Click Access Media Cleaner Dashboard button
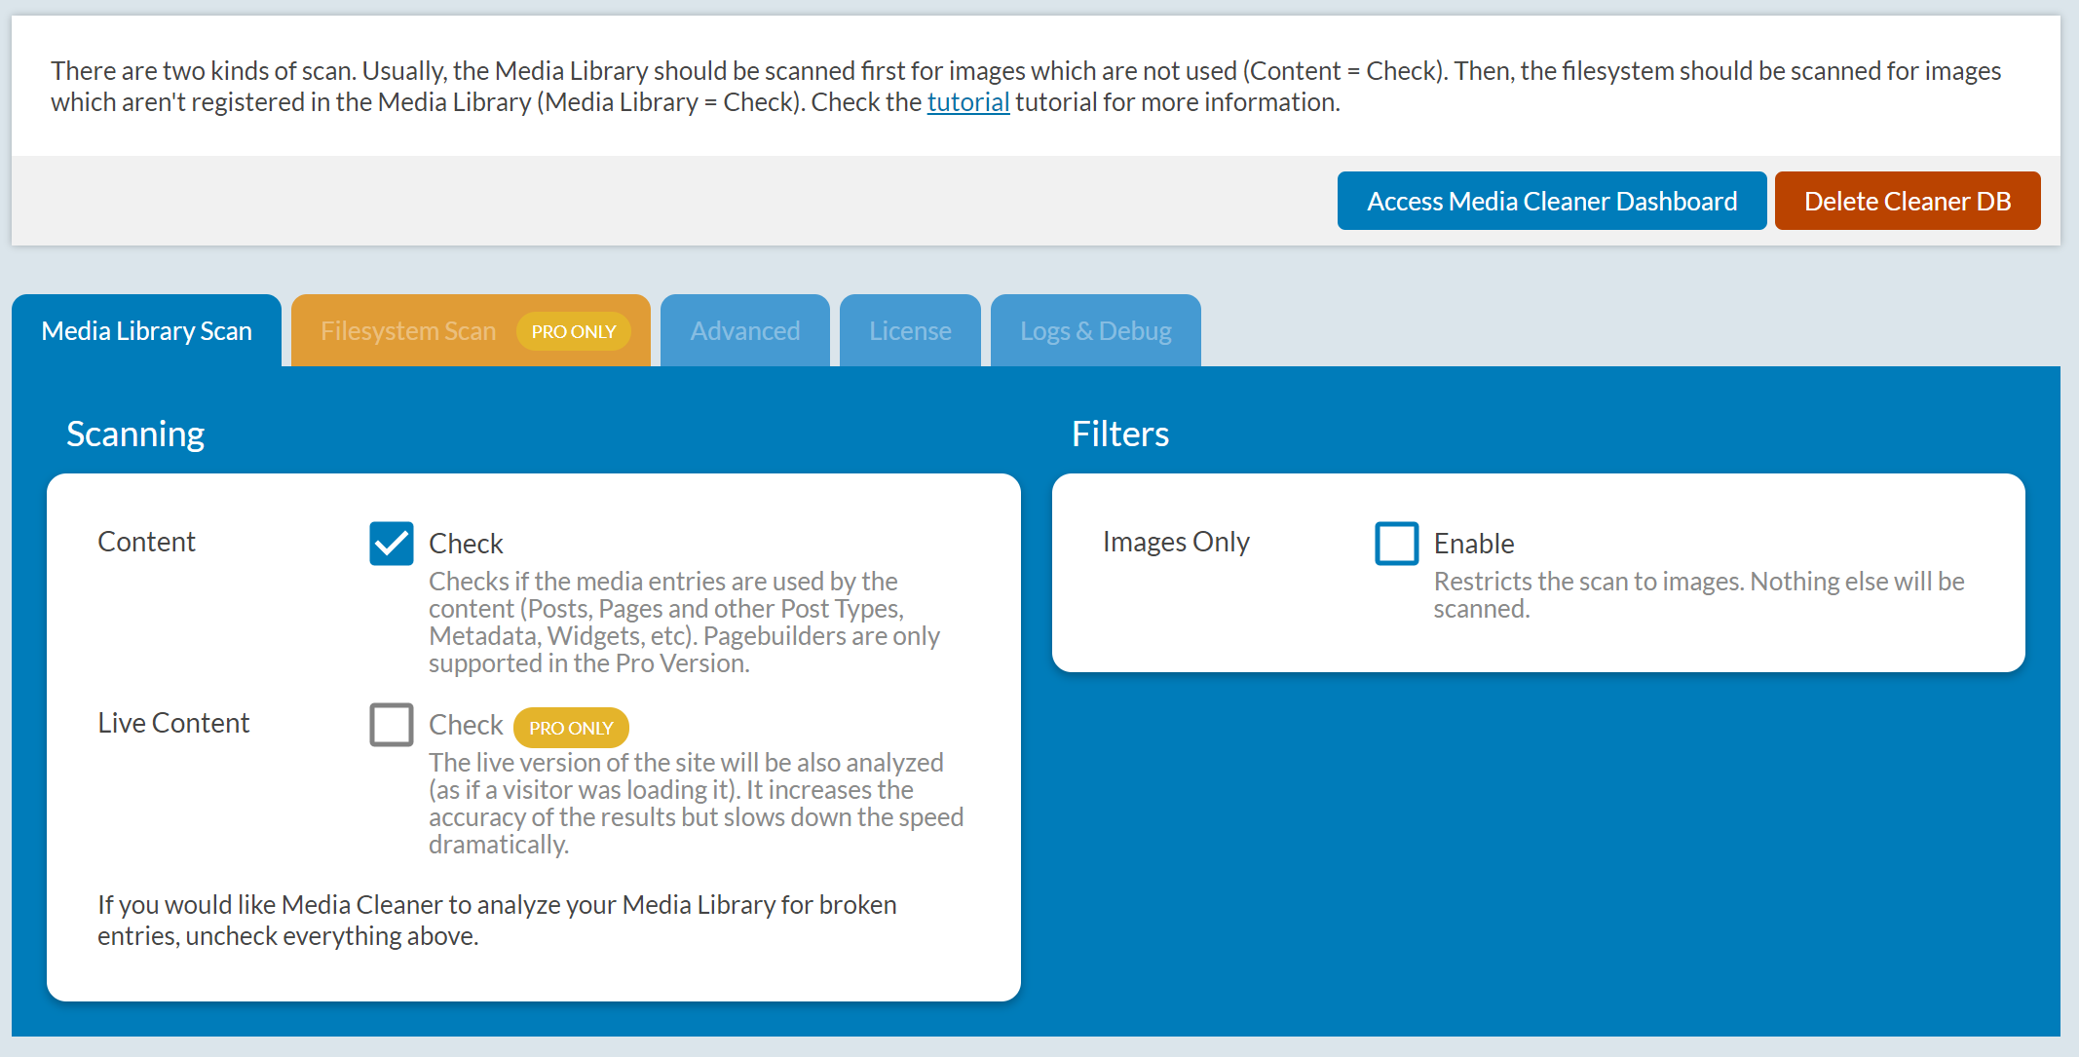Viewport: 2079px width, 1057px height. [1552, 201]
